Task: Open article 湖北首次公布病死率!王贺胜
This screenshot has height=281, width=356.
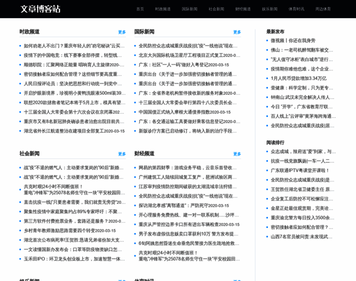Action: [x=74, y=240]
